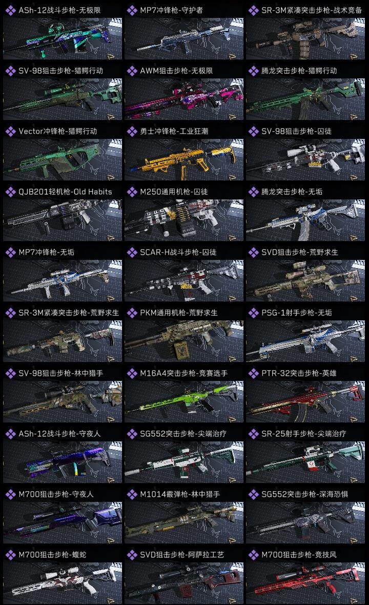Click the purple diamond icon next to MP7冲锋枪-守护者
369x605 pixels.
pos(132,10)
